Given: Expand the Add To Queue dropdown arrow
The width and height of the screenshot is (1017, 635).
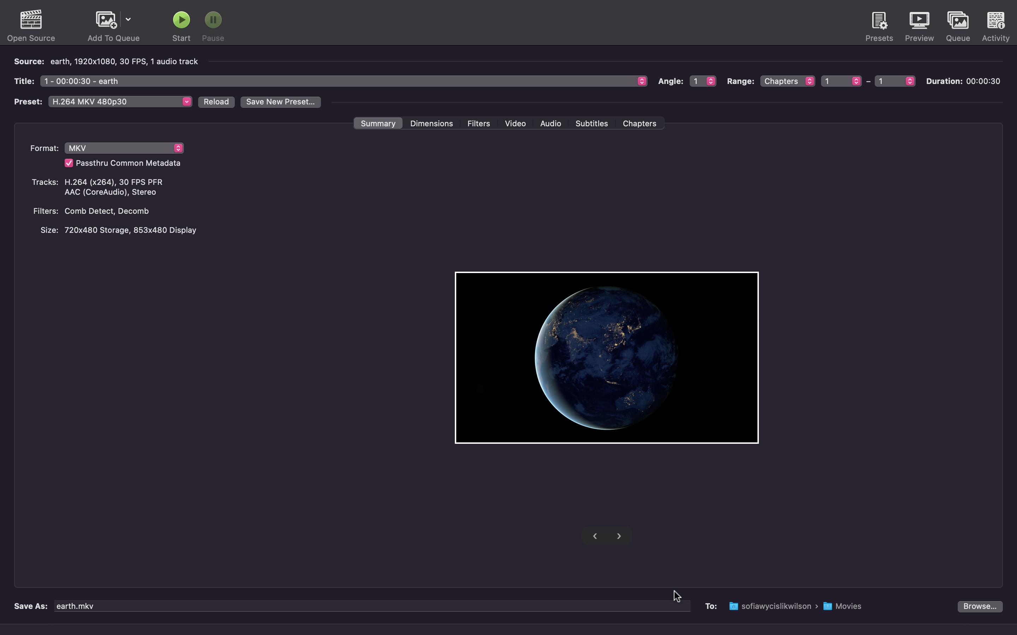Looking at the screenshot, I should [x=128, y=19].
